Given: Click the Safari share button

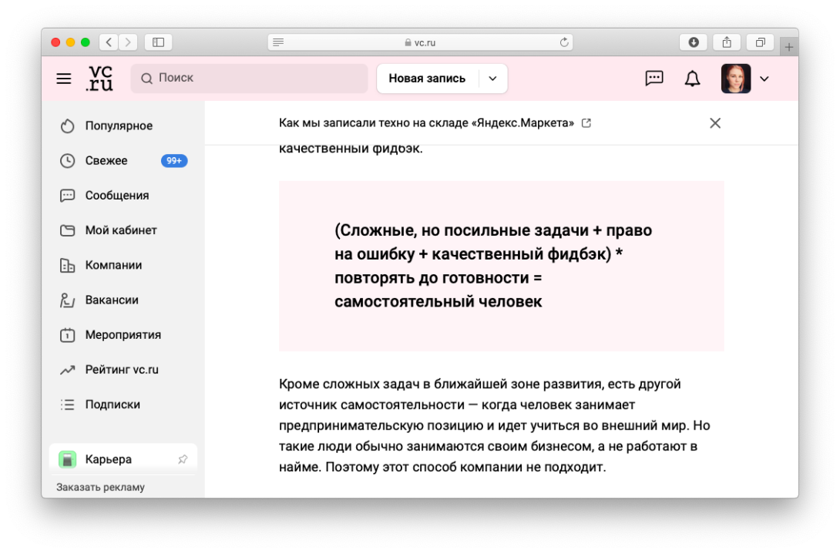Looking at the screenshot, I should pos(727,42).
